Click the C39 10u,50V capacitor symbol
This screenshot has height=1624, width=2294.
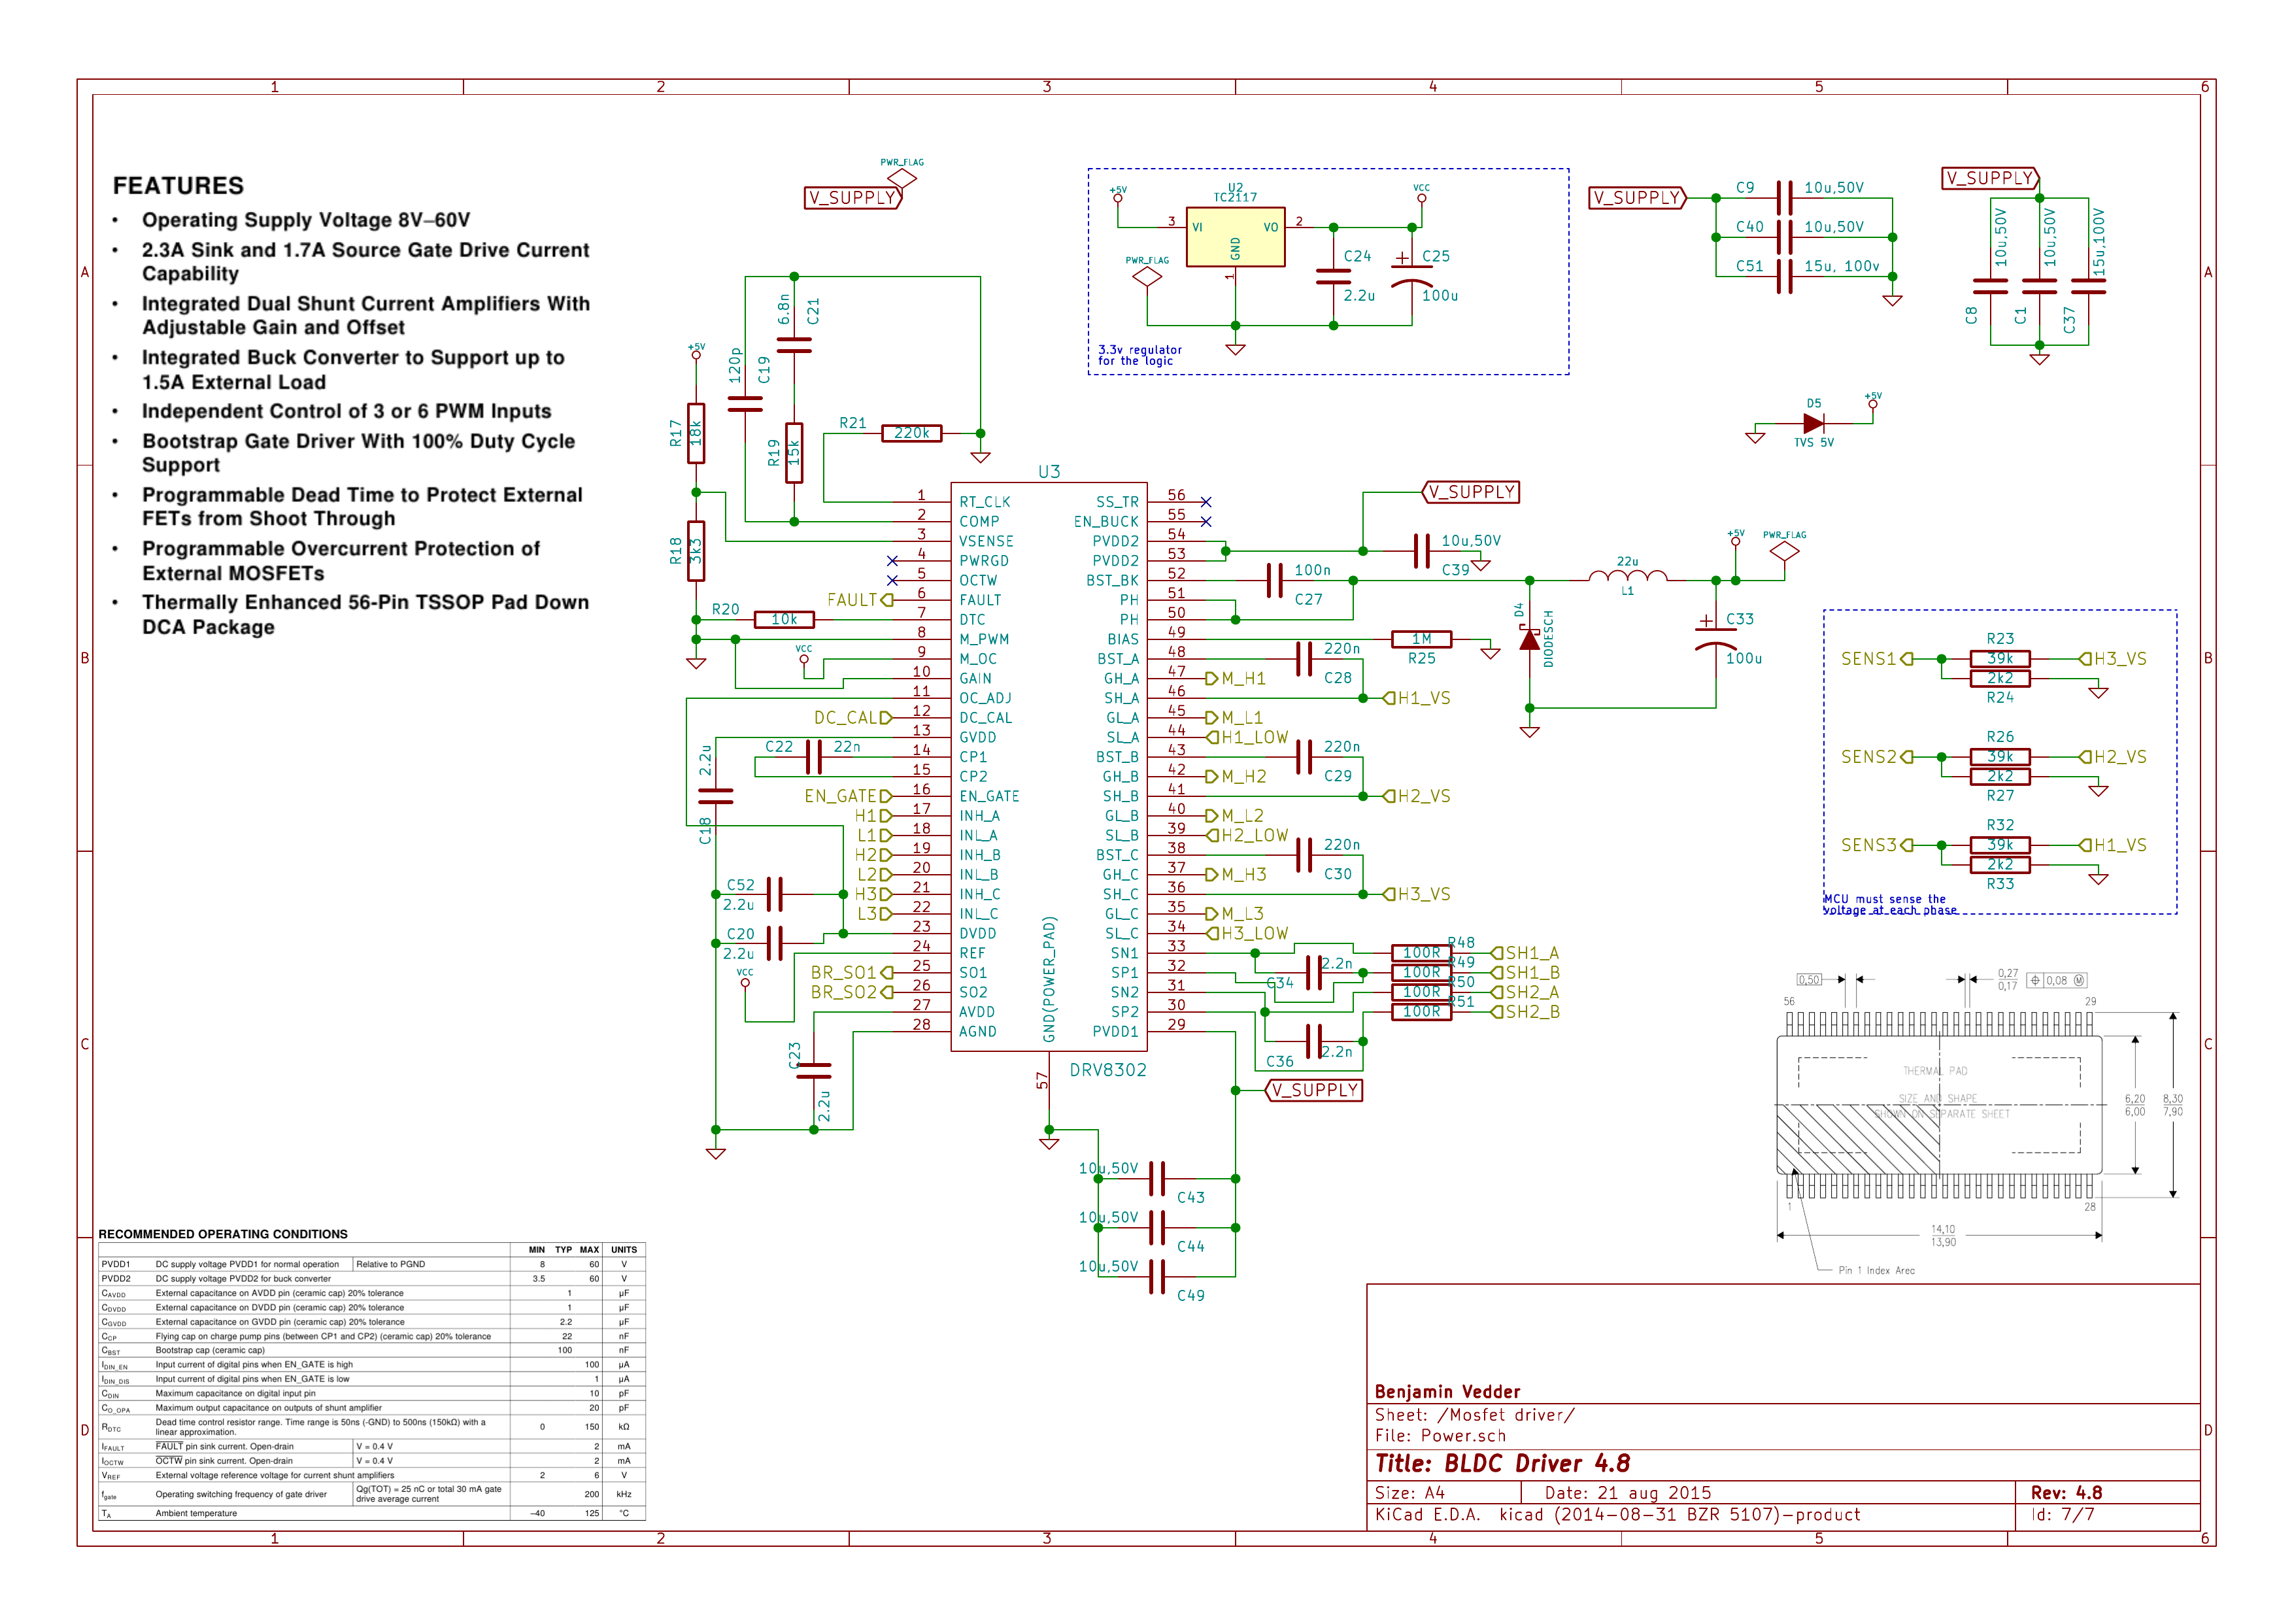tap(1421, 551)
